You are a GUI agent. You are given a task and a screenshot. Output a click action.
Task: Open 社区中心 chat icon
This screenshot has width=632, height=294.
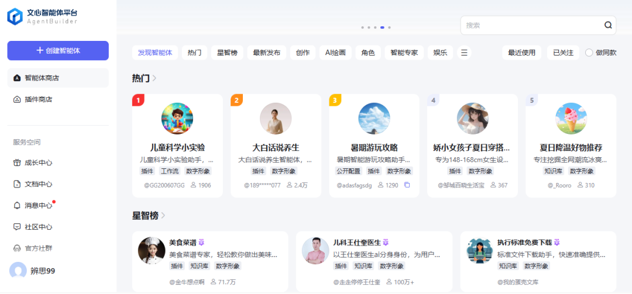point(18,227)
